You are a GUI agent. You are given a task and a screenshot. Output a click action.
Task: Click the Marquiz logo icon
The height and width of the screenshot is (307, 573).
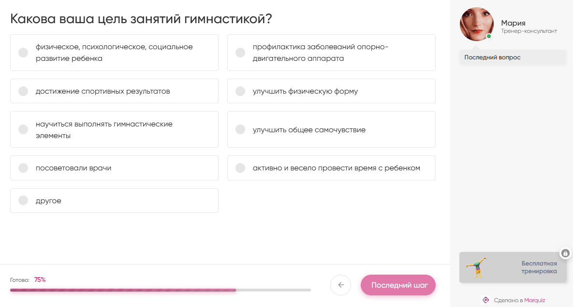pyautogui.click(x=486, y=300)
